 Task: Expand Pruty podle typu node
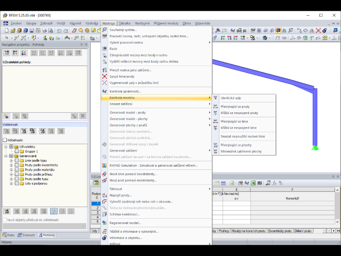coord(11,179)
